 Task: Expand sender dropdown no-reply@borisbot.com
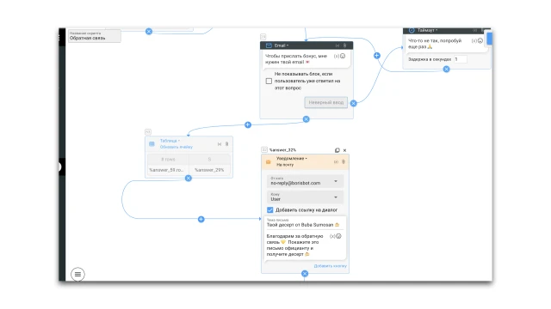305,181
